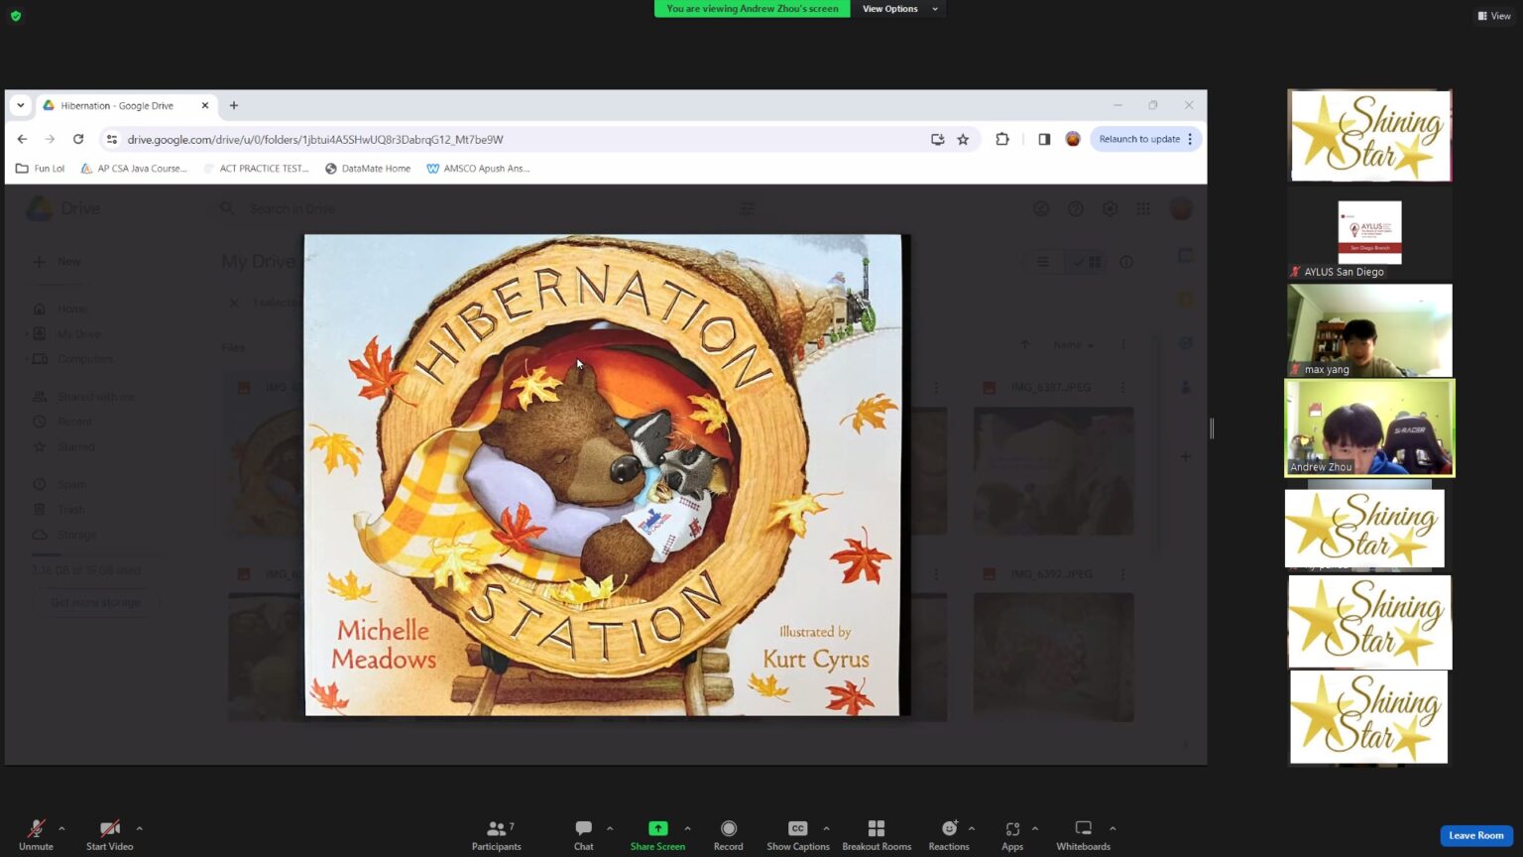This screenshot has width=1523, height=857.
Task: Open more options for IMG_6387.JPEG
Action: (1122, 388)
